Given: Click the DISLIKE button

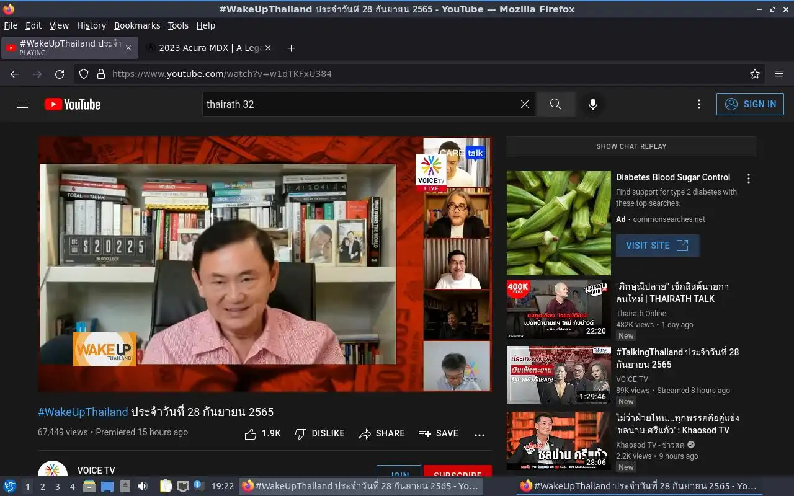Looking at the screenshot, I should 319,433.
